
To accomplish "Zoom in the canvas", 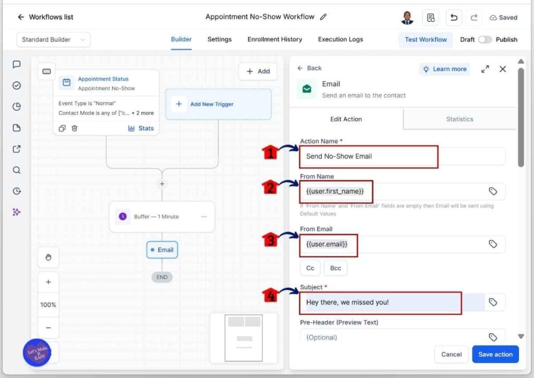I will (48, 282).
